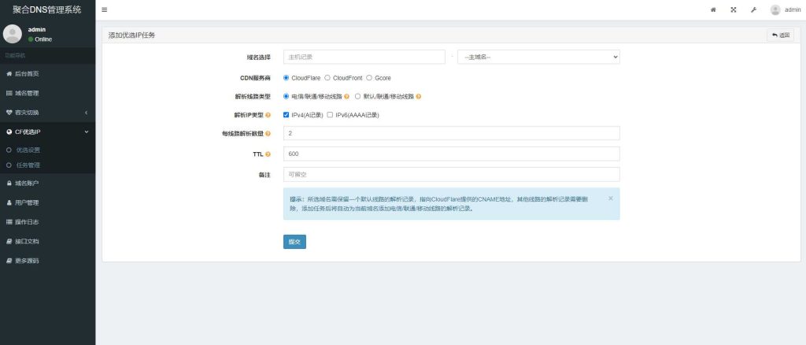
Task: Click the sidebar admin profile picture
Action: [13, 34]
